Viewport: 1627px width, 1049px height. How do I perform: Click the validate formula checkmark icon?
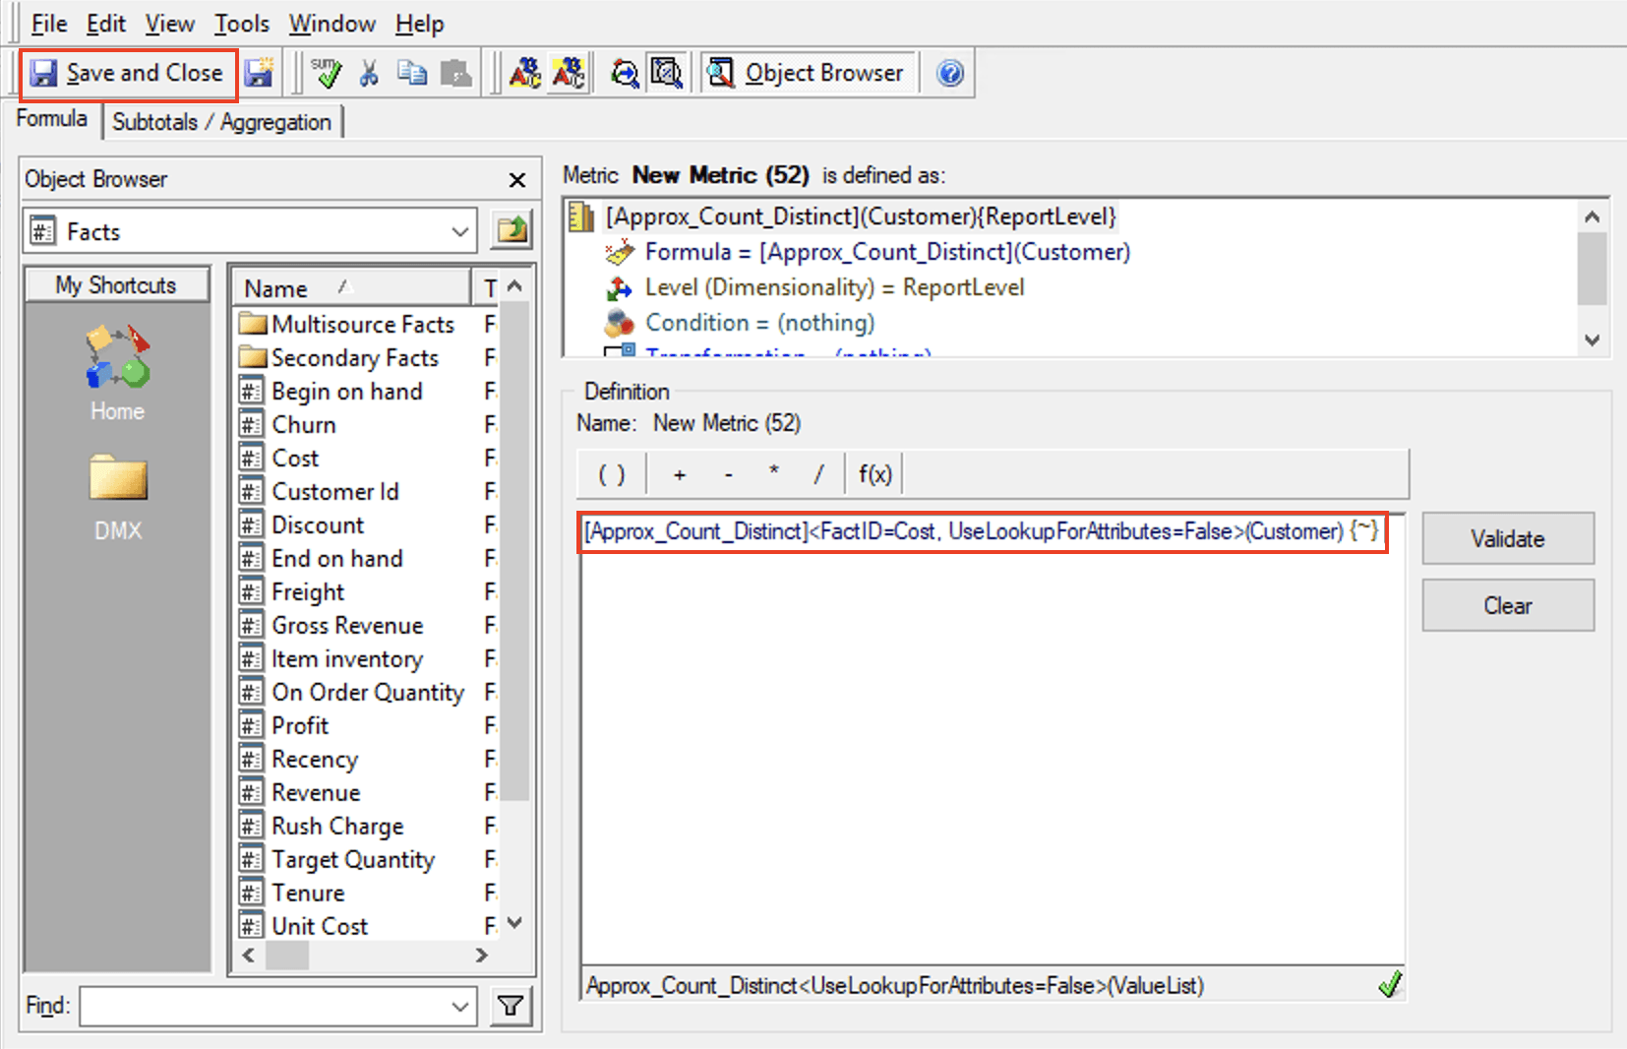point(326,74)
